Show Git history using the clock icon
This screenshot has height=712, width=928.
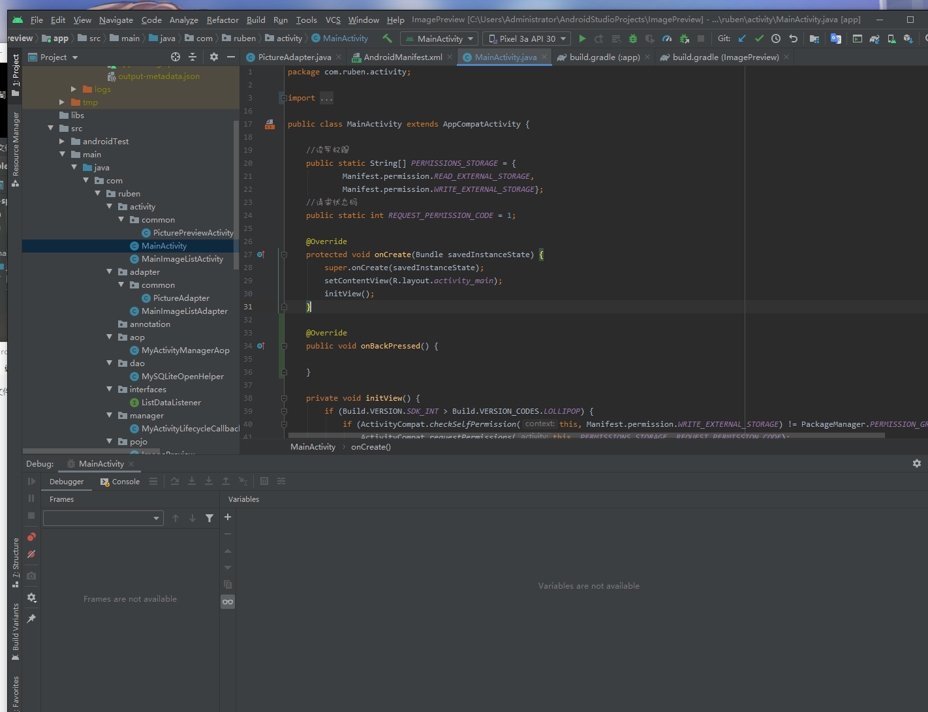(x=776, y=39)
